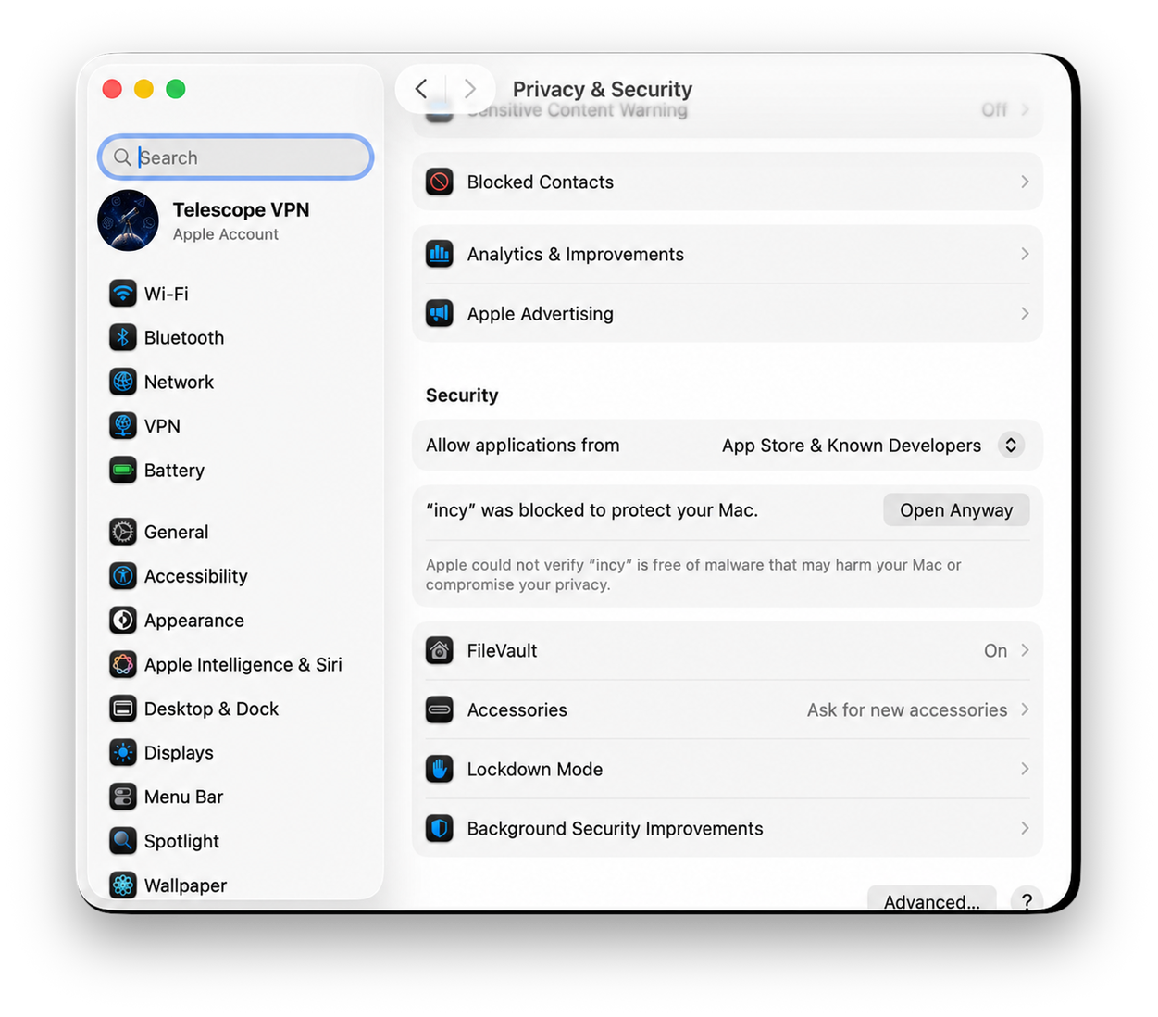The width and height of the screenshot is (1158, 1017).
Task: Go forward with the right chevron button
Action: [x=469, y=89]
